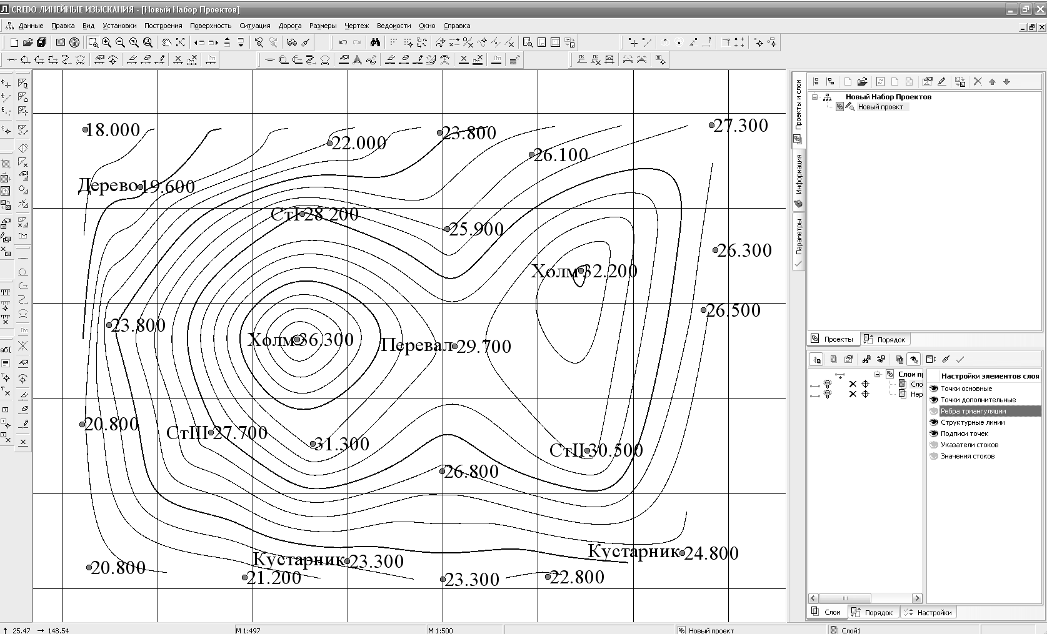This screenshot has width=1047, height=634.
Task: Switch to the Проекты tab
Action: point(833,339)
